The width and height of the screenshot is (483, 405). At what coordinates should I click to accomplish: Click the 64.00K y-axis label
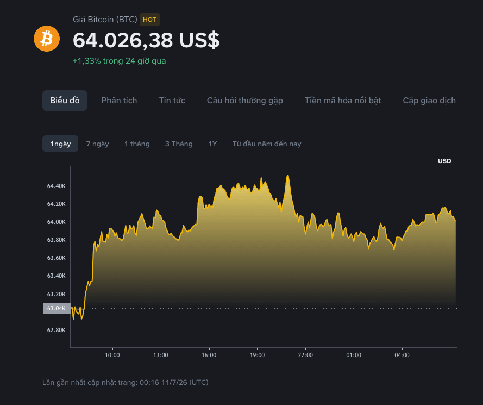(x=56, y=222)
